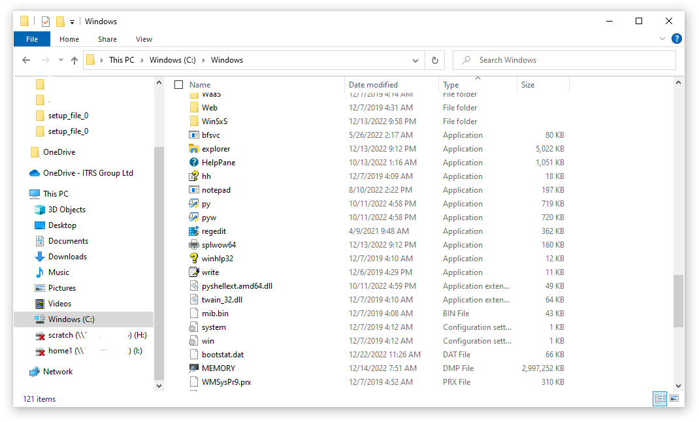The image size is (699, 422).
Task: Tick the select all items checkbox
Action: 179,85
